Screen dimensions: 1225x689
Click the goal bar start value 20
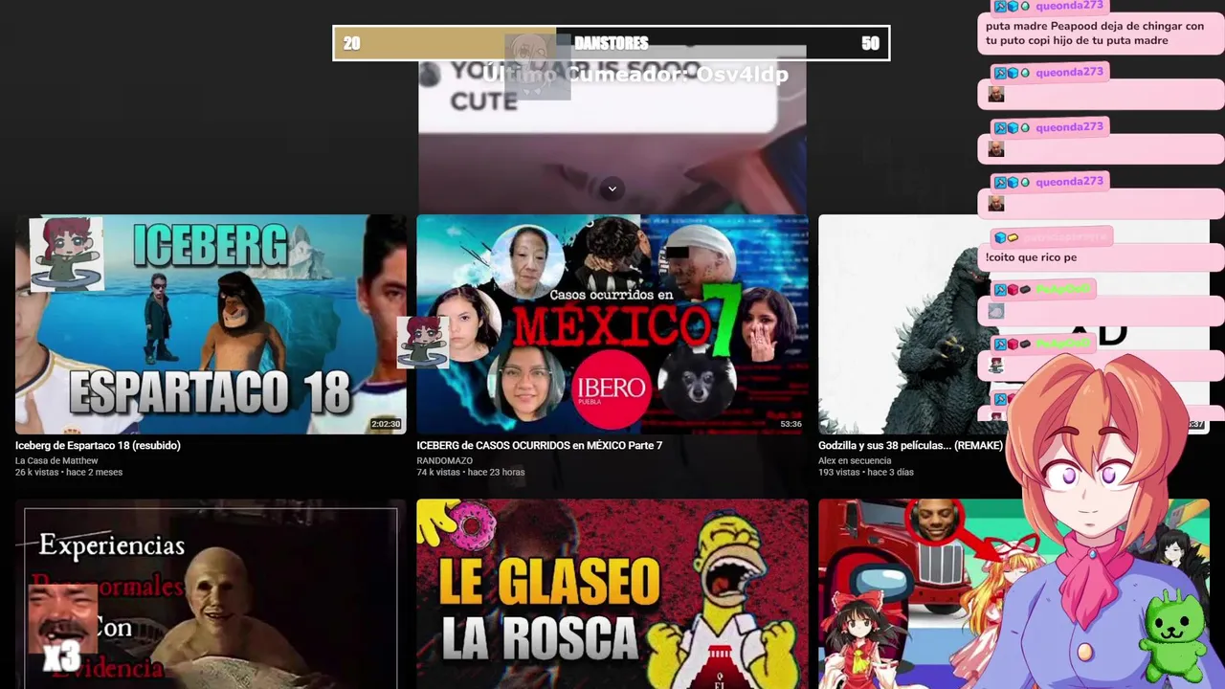click(351, 44)
